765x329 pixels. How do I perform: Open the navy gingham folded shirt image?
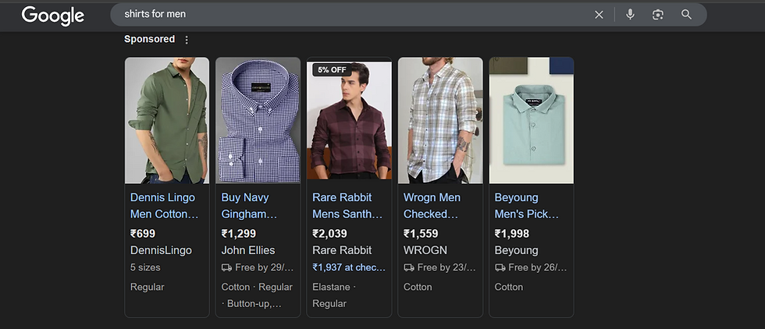click(x=258, y=120)
